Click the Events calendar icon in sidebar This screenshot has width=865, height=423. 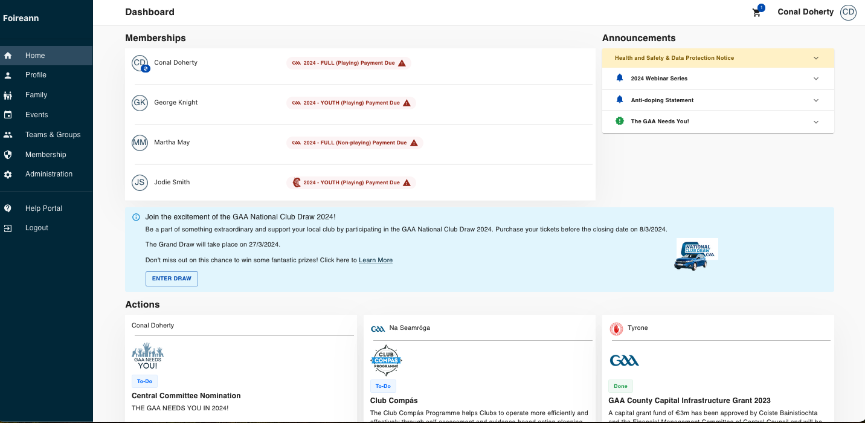coord(8,115)
